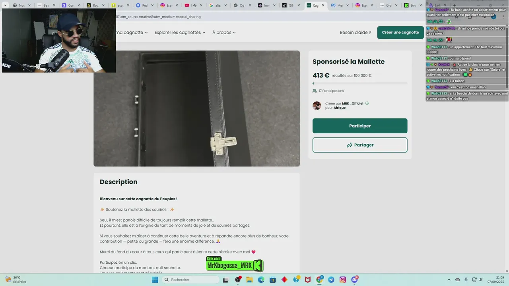Open Windows Start menu
Viewport: 509px width, 286px height.
155,280
